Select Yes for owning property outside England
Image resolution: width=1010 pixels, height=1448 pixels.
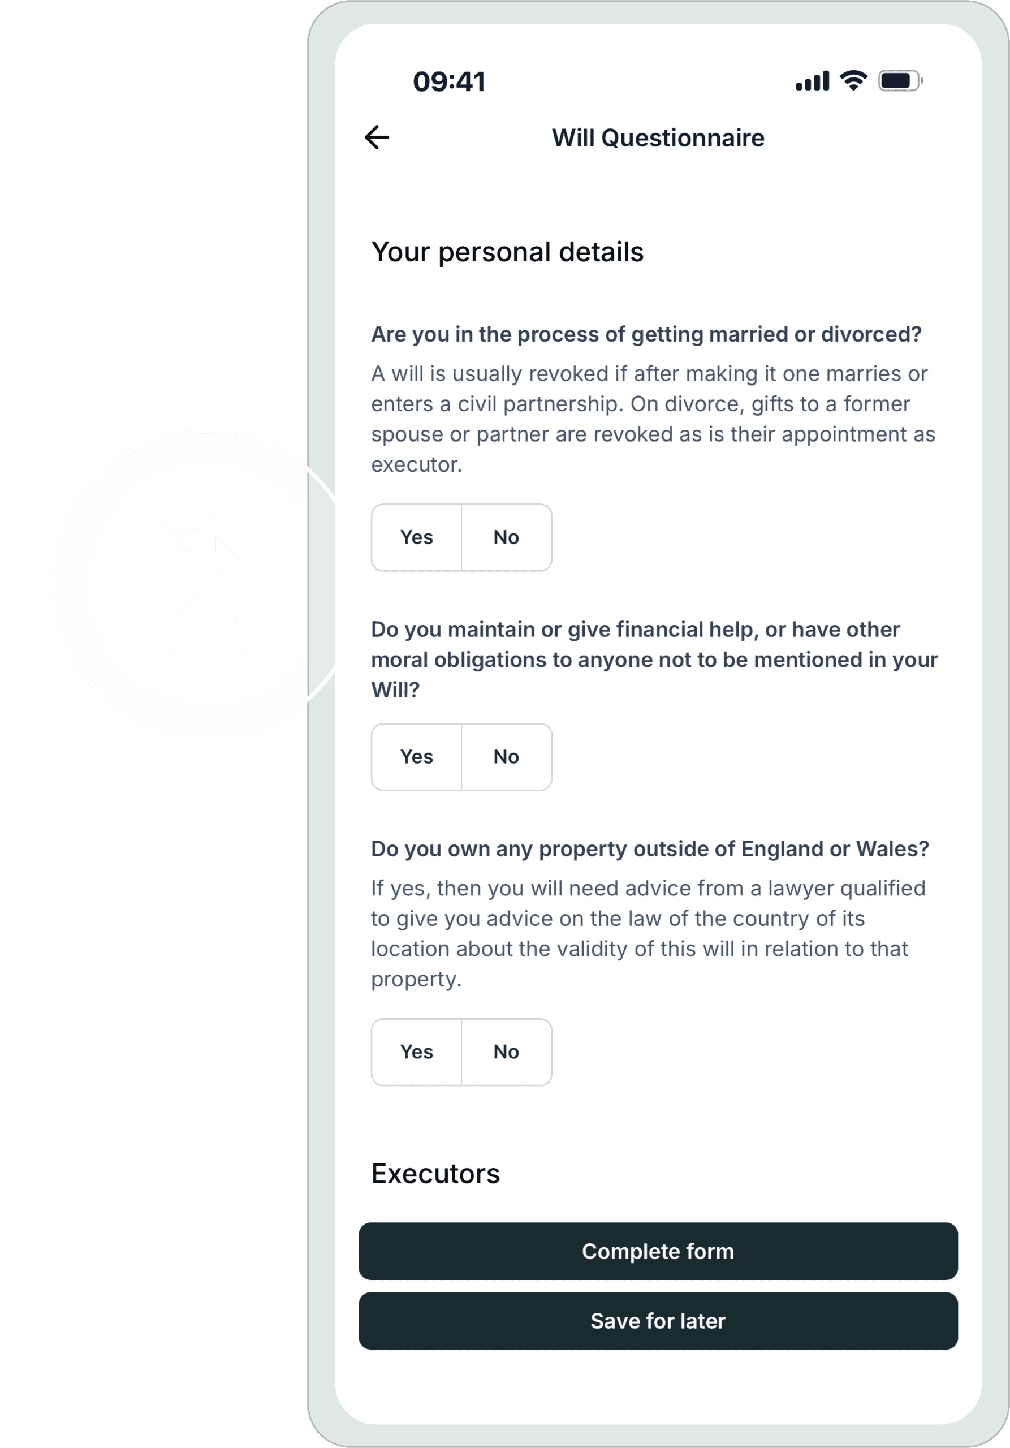417,1052
